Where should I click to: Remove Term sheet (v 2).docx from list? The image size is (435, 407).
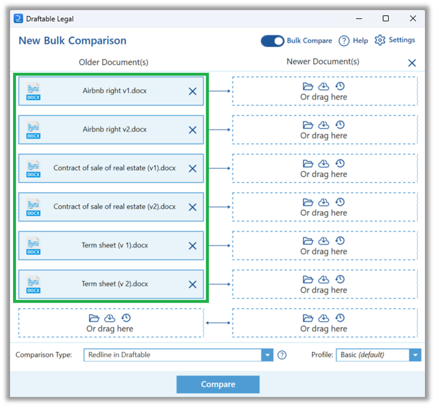(x=193, y=284)
